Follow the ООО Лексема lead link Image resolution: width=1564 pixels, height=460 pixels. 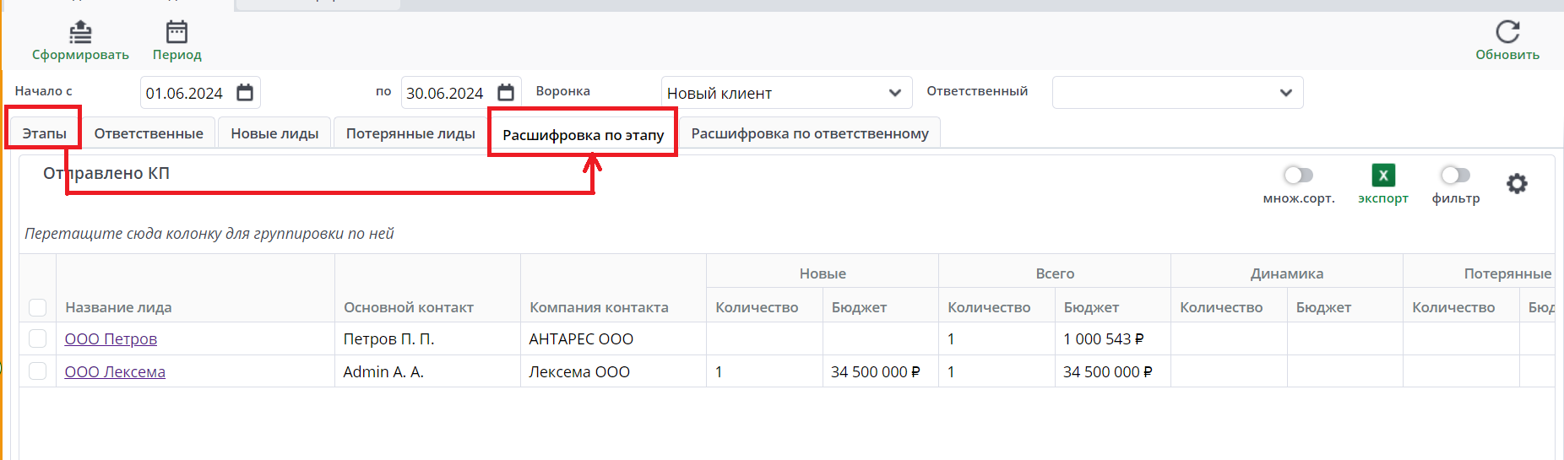[x=115, y=372]
